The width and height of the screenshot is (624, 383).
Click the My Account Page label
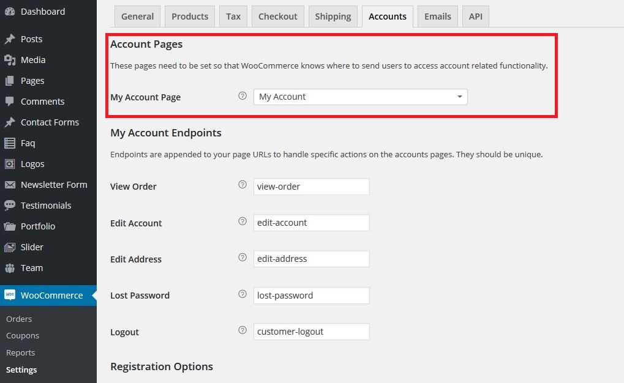(145, 97)
